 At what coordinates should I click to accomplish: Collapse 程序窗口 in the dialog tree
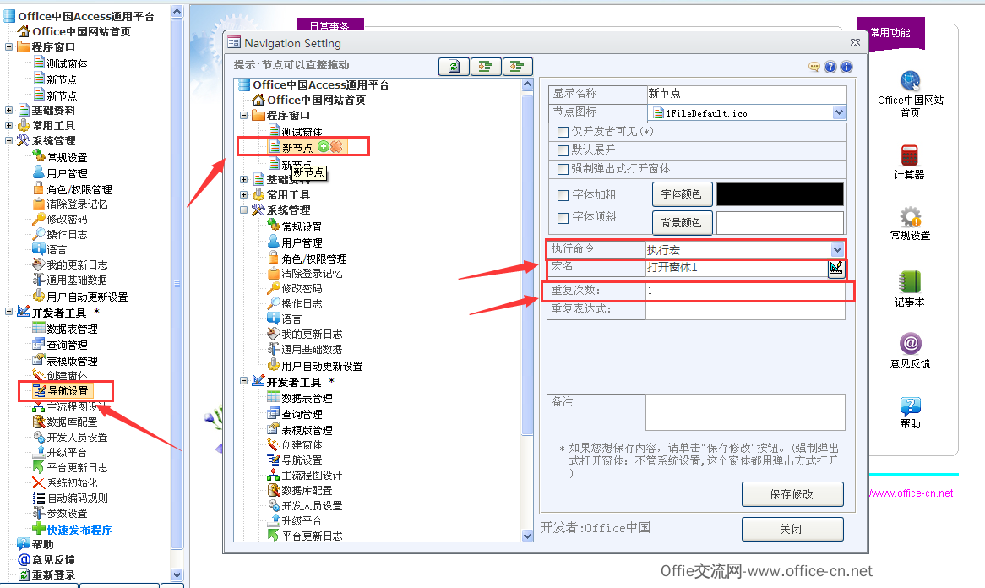pos(244,116)
